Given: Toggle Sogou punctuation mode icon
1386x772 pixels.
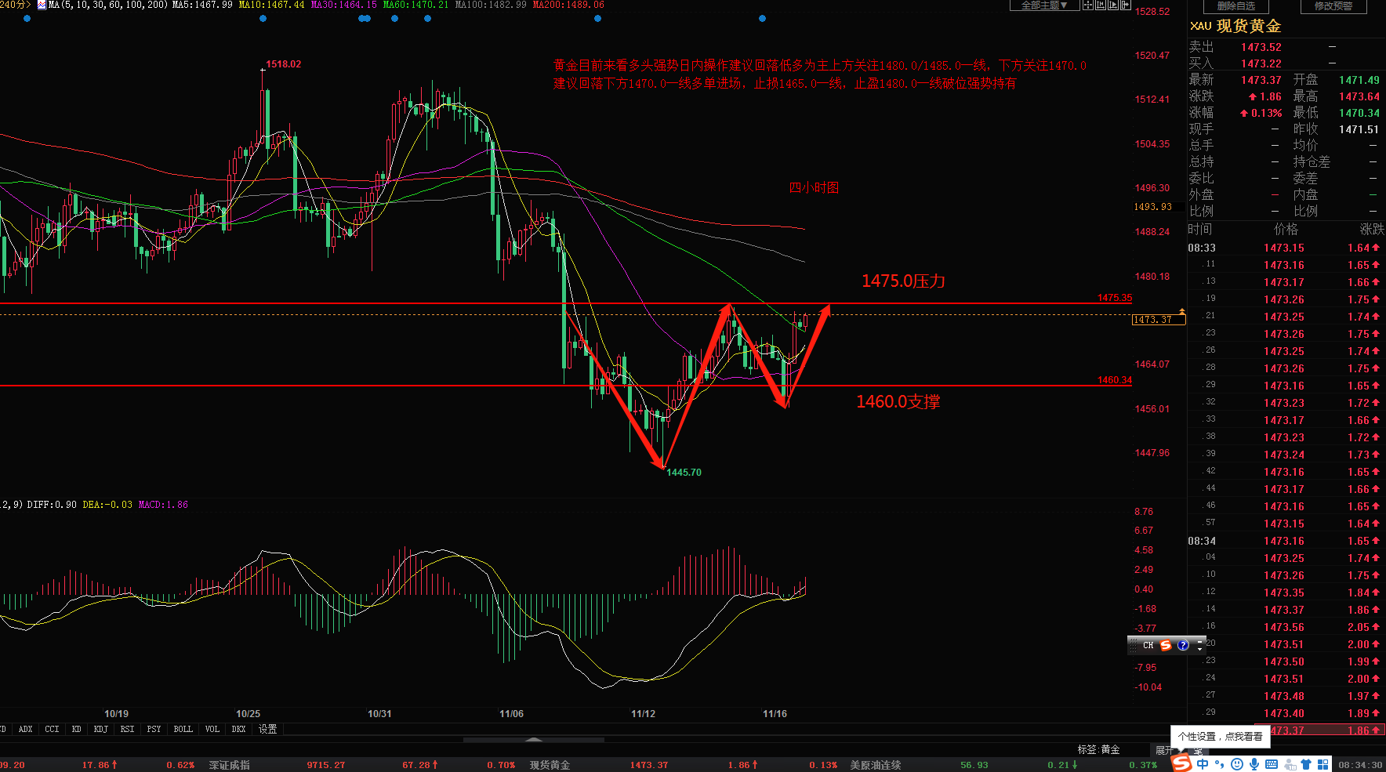Looking at the screenshot, I should 1219,764.
